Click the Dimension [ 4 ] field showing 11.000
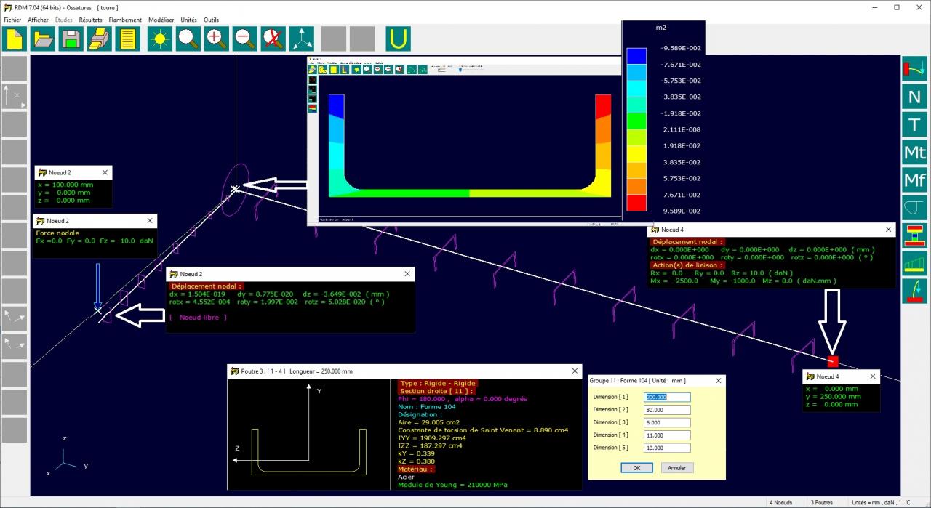931x508 pixels. point(667,435)
